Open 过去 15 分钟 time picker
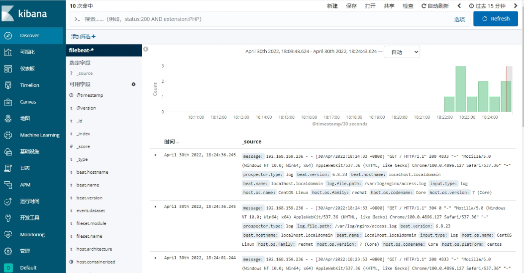Viewport: 524px width, 273px height. tap(487, 5)
